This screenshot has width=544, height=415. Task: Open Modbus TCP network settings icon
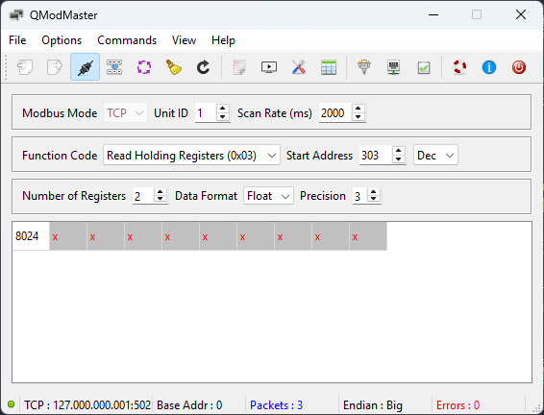pos(394,67)
